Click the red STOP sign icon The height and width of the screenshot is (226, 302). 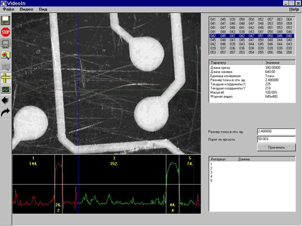[x=5, y=32]
